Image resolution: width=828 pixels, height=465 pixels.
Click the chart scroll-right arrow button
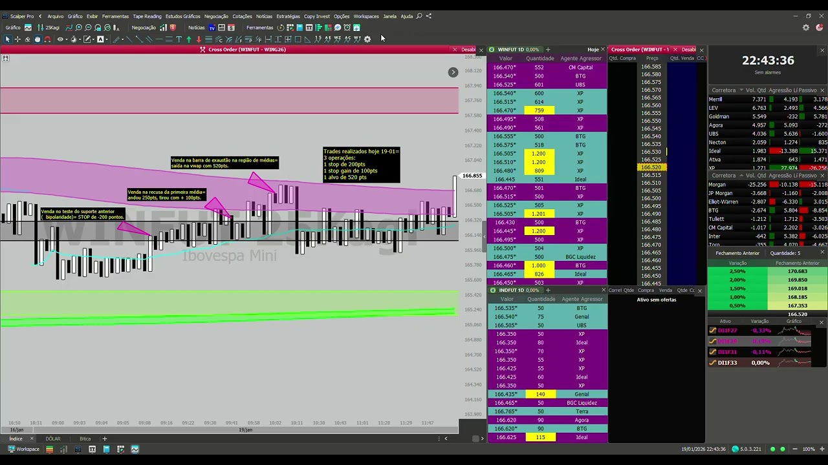click(x=453, y=72)
